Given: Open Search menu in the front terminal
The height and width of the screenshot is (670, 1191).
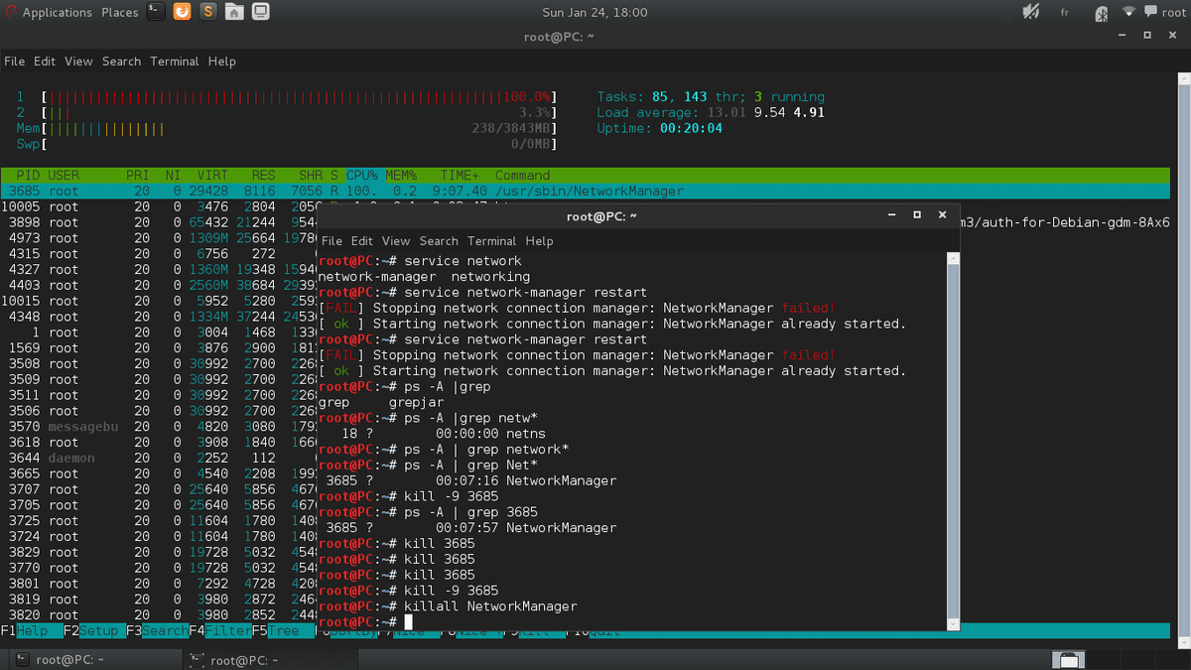Looking at the screenshot, I should point(438,241).
